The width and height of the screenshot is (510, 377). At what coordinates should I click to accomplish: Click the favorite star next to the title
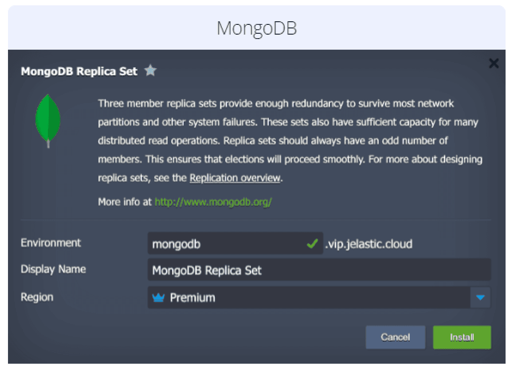(x=150, y=71)
